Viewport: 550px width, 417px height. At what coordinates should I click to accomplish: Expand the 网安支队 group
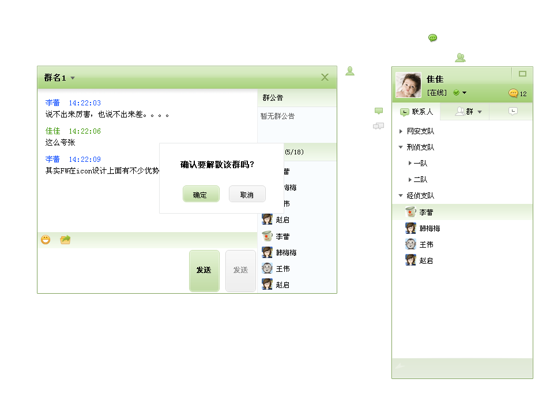click(x=401, y=131)
